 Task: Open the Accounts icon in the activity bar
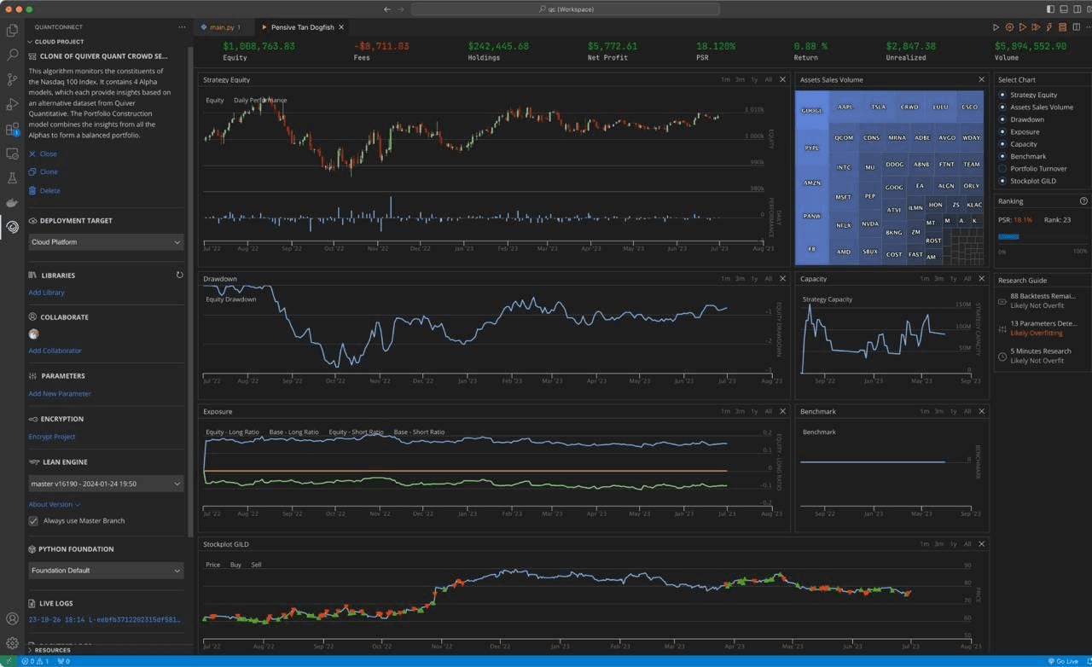tap(12, 619)
